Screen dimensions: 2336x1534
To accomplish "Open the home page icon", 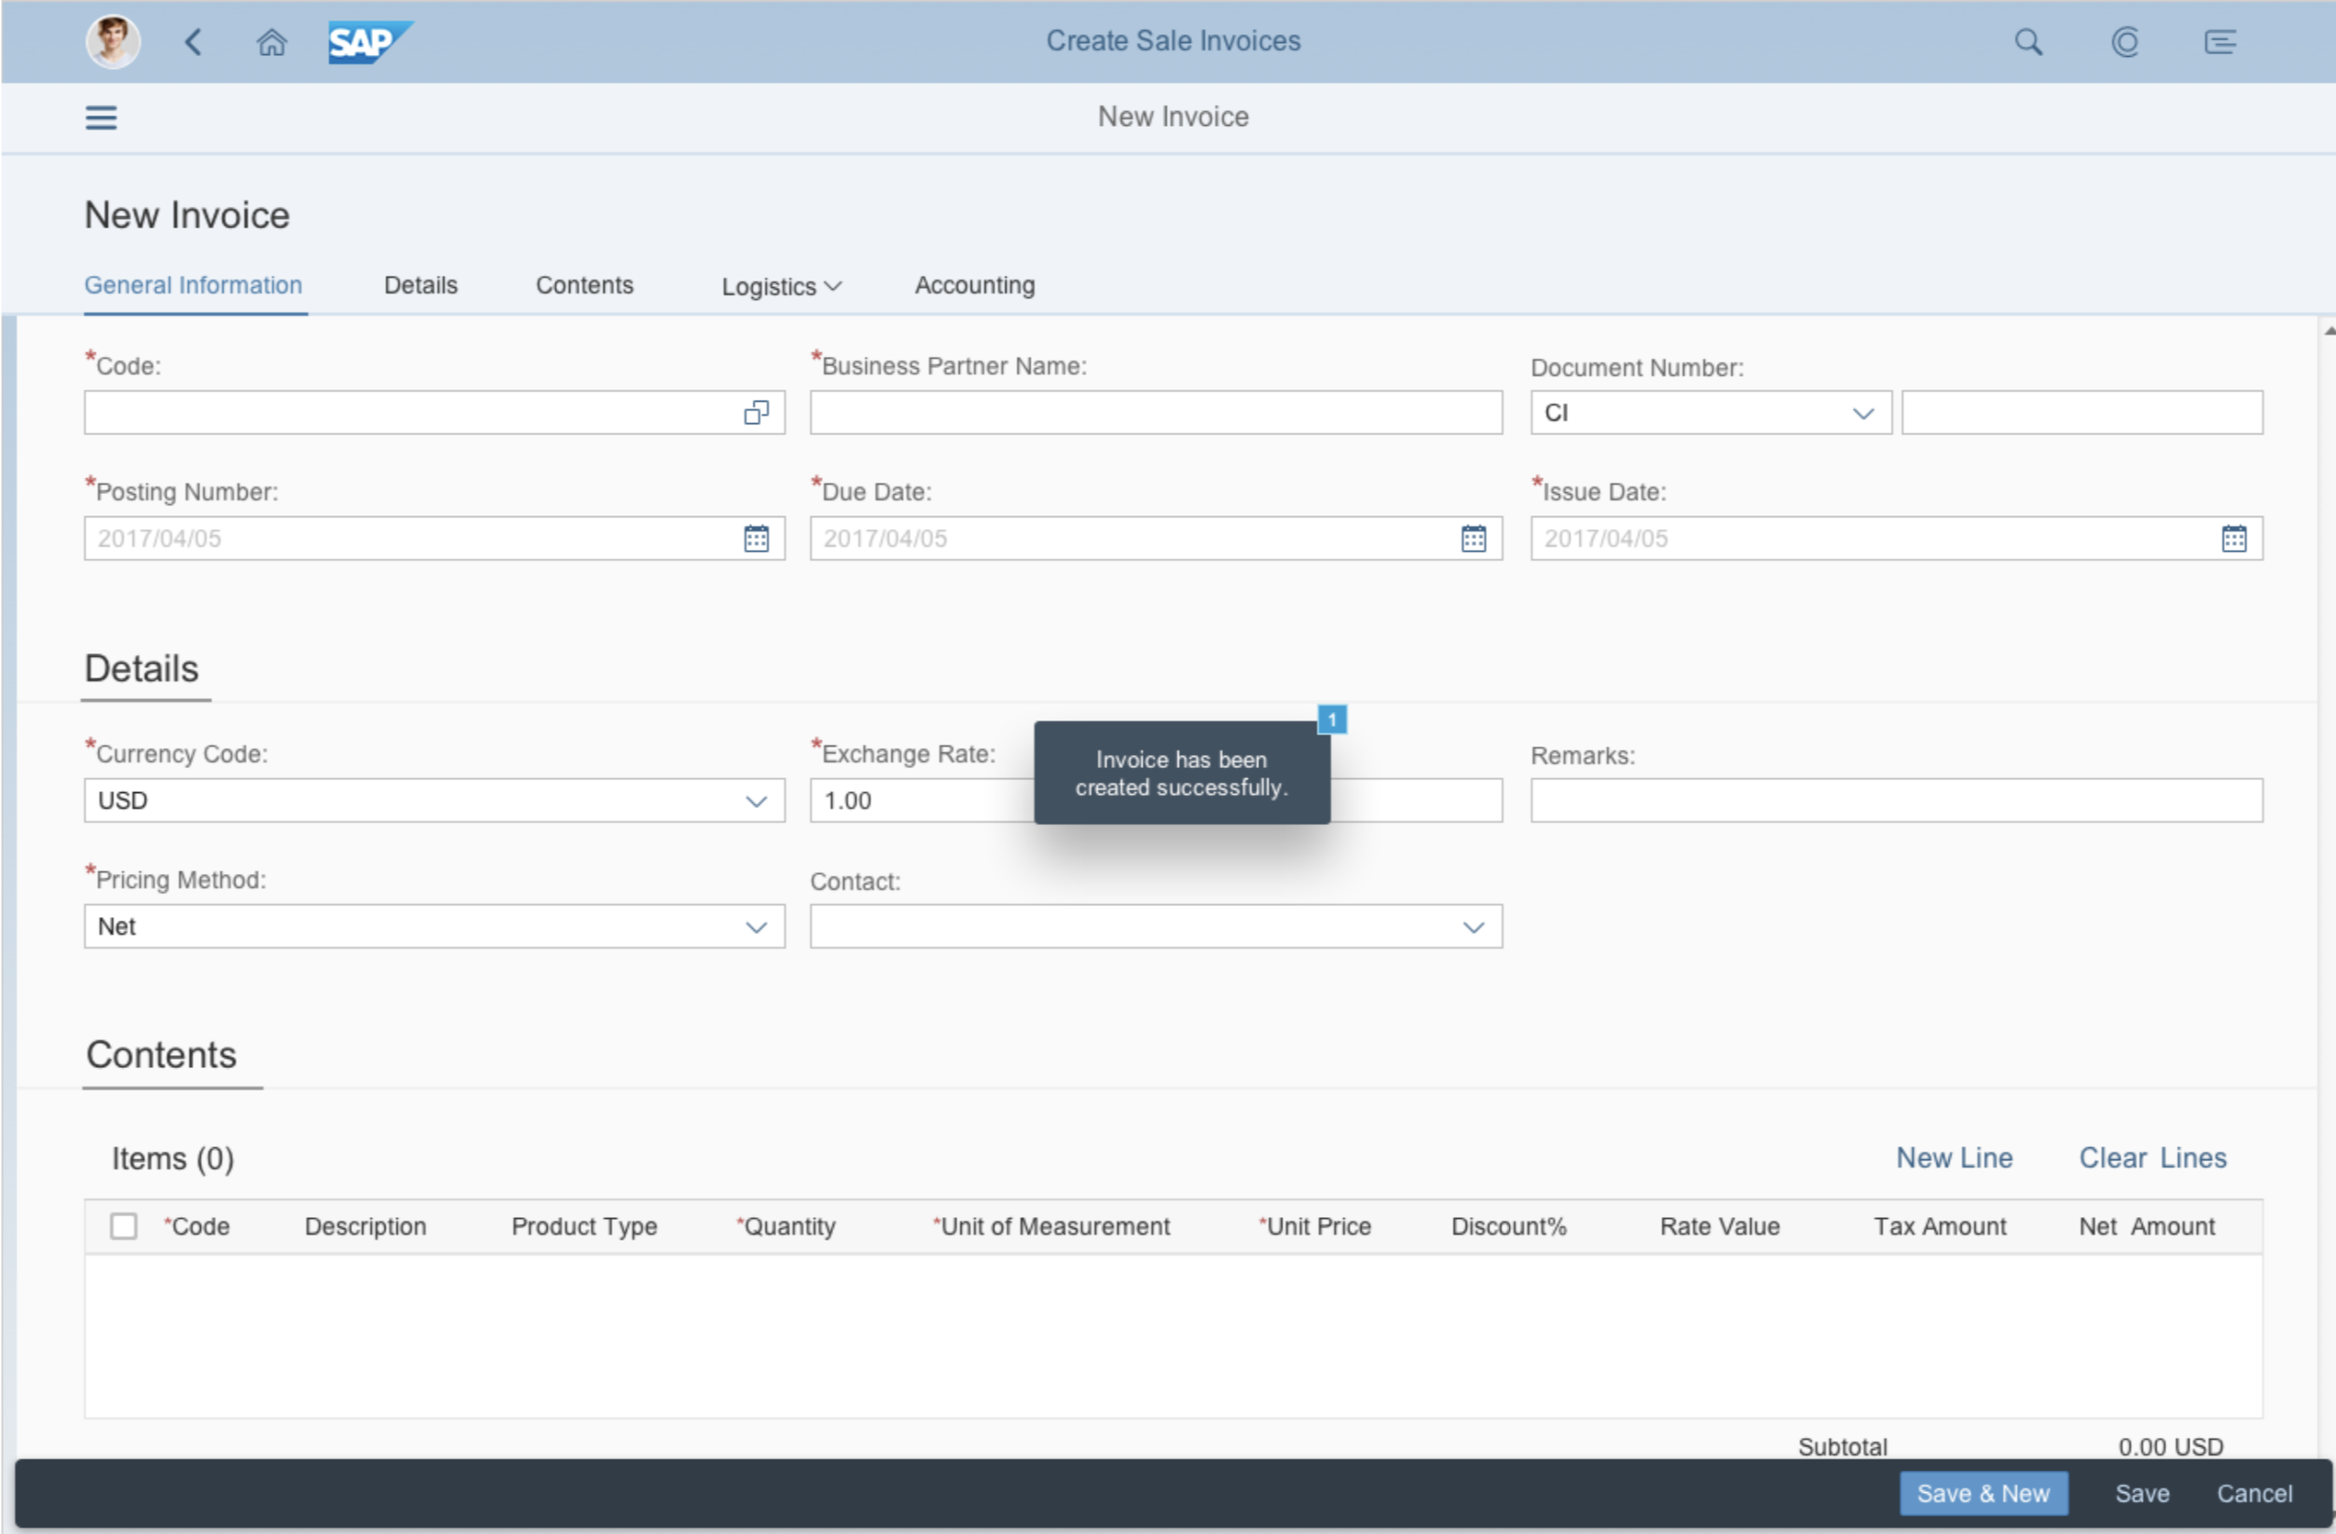I will tap(271, 42).
